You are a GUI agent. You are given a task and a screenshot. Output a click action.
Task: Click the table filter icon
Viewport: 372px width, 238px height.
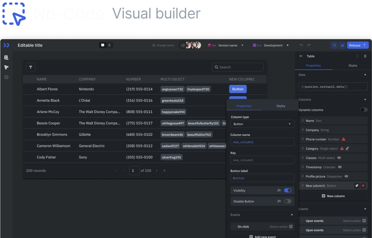(x=31, y=67)
